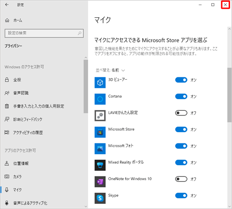Viewport: 232px width, 209px height.
Task: Select マイク microphone icon in sidebar
Action: tap(7, 189)
